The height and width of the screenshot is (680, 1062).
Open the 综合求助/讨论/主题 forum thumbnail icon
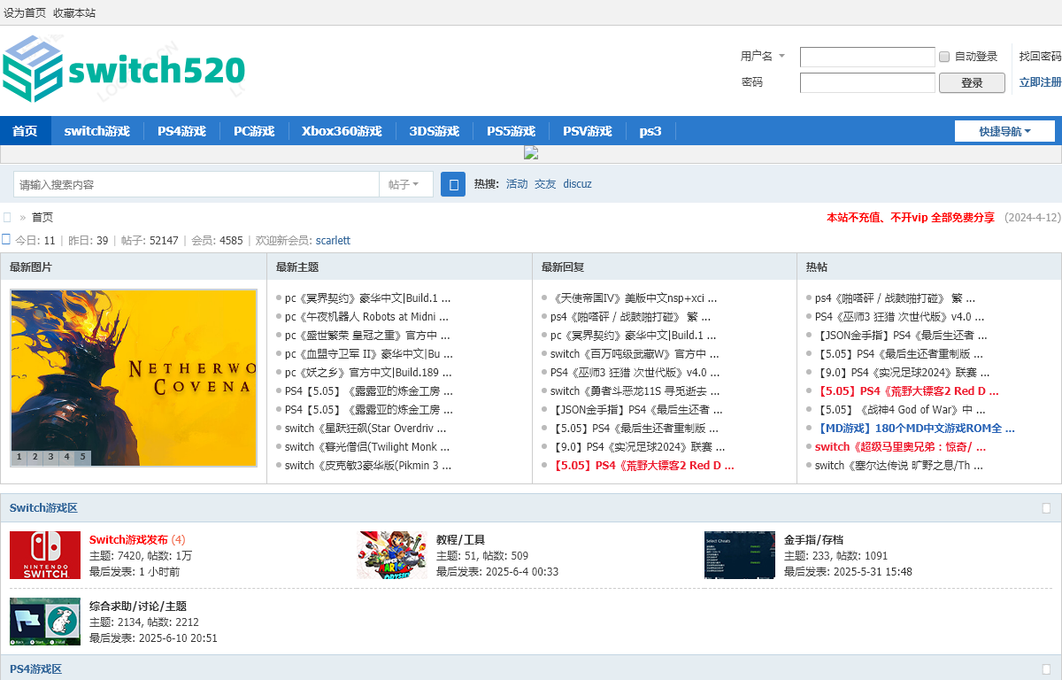click(45, 622)
